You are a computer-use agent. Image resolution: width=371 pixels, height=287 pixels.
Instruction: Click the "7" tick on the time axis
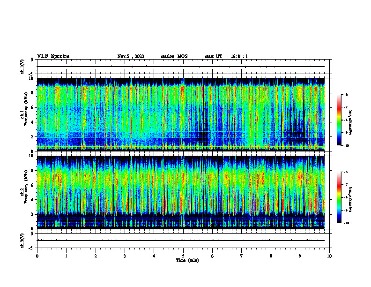click(x=242, y=256)
